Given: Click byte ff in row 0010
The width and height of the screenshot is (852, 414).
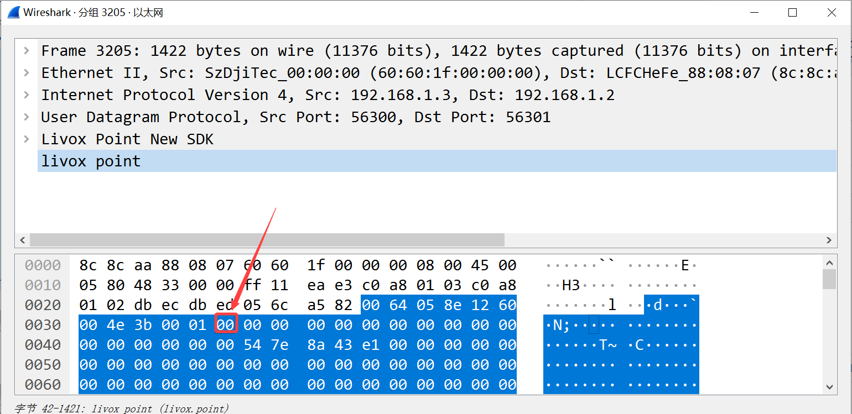Looking at the screenshot, I should [252, 285].
